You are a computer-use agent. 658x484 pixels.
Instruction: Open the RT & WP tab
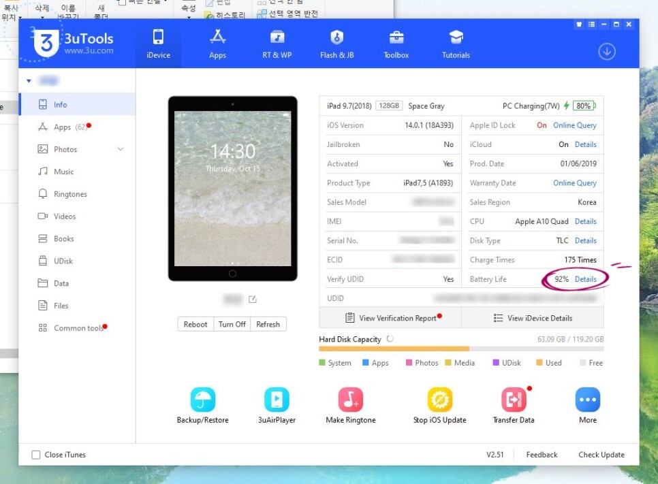[277, 43]
